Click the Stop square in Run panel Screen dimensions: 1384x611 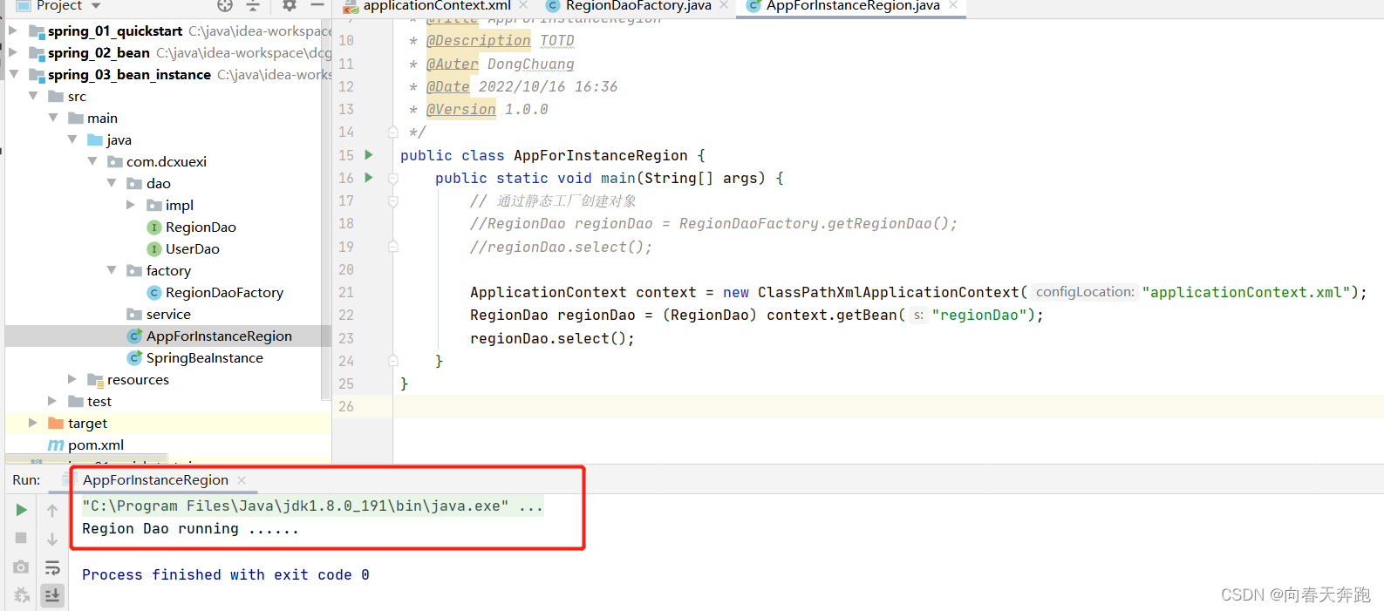tap(22, 539)
